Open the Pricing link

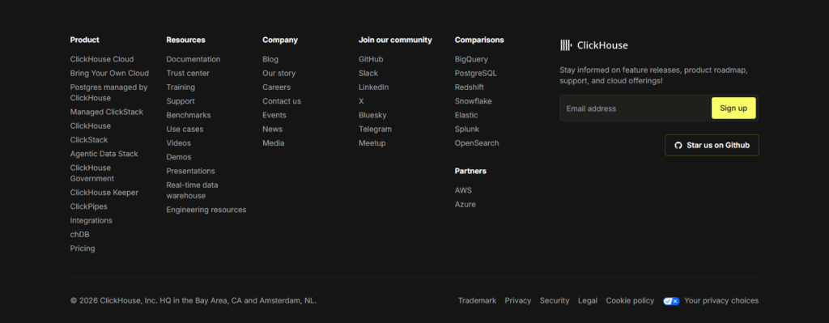[x=83, y=249]
